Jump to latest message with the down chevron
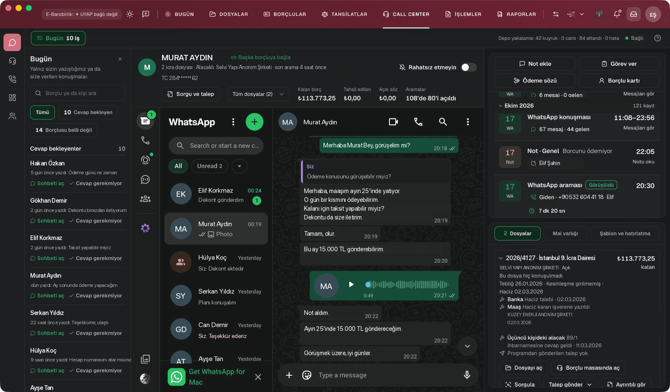Viewport: 670px width, 392px height. click(x=467, y=346)
